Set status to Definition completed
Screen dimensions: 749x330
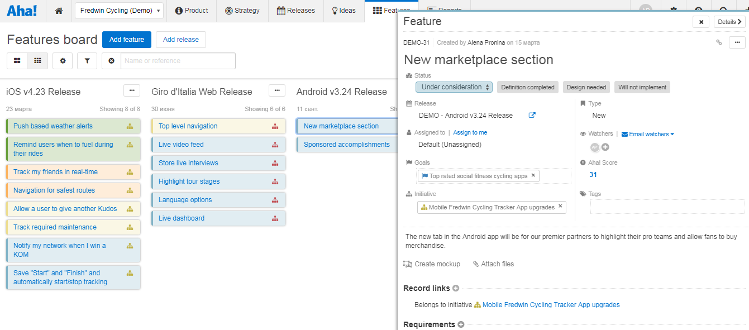click(528, 87)
